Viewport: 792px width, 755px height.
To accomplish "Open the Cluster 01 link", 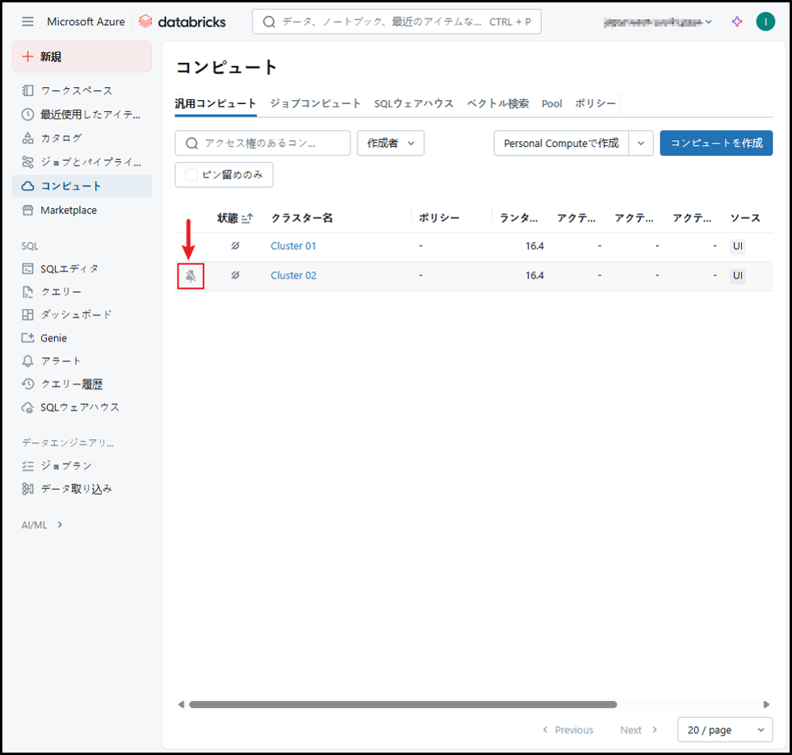I will pyautogui.click(x=293, y=246).
